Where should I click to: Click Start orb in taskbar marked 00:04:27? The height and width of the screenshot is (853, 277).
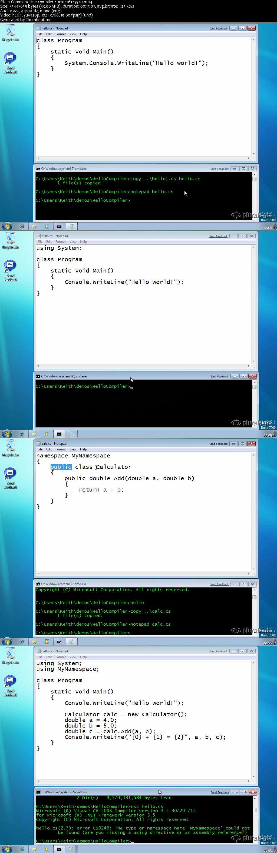tap(7, 434)
